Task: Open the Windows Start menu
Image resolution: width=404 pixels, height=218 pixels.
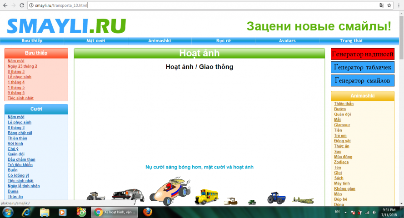Action: click(8, 212)
